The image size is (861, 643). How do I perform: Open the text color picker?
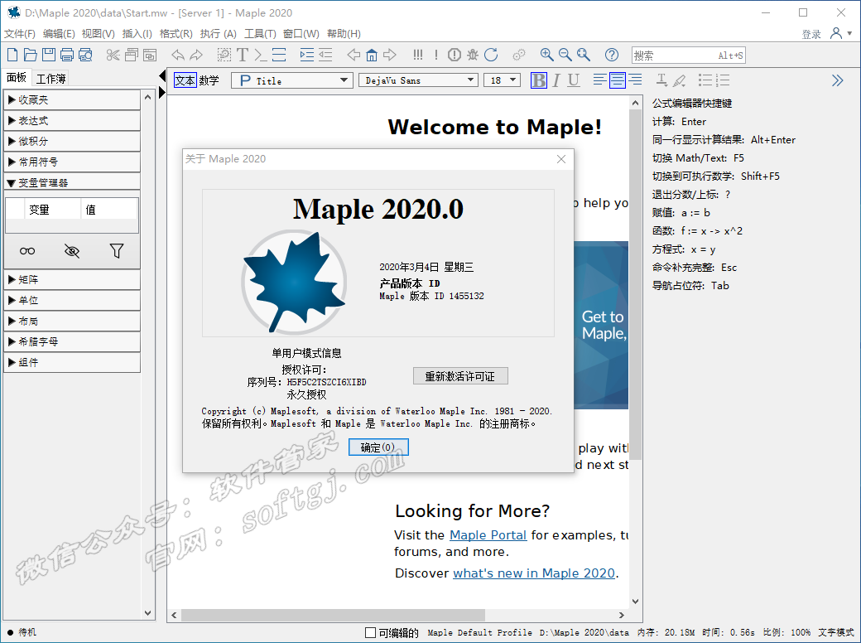coord(662,80)
